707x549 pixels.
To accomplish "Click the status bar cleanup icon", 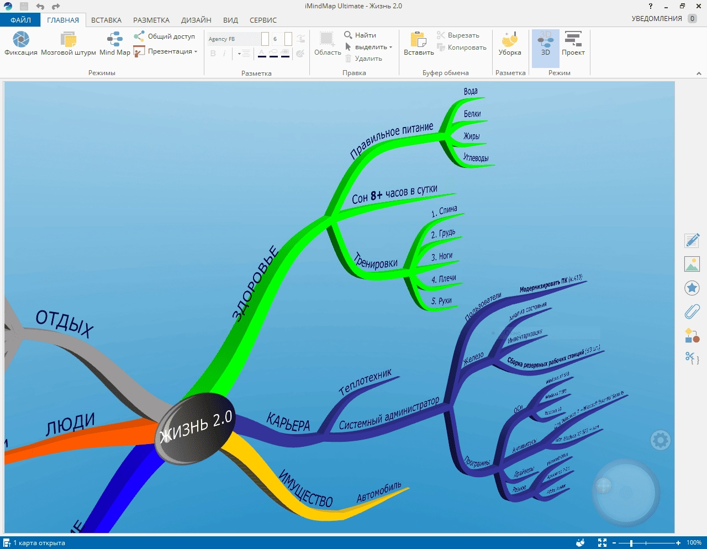I will pos(581,543).
